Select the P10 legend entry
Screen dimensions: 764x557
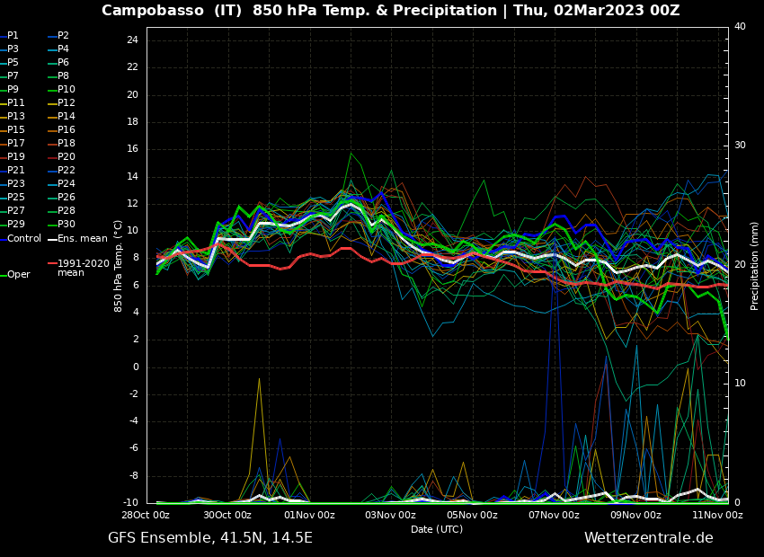coord(67,90)
